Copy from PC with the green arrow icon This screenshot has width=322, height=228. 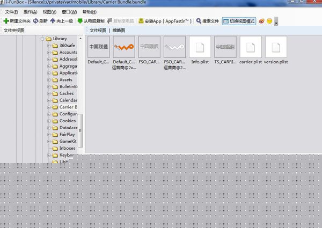(x=80, y=21)
